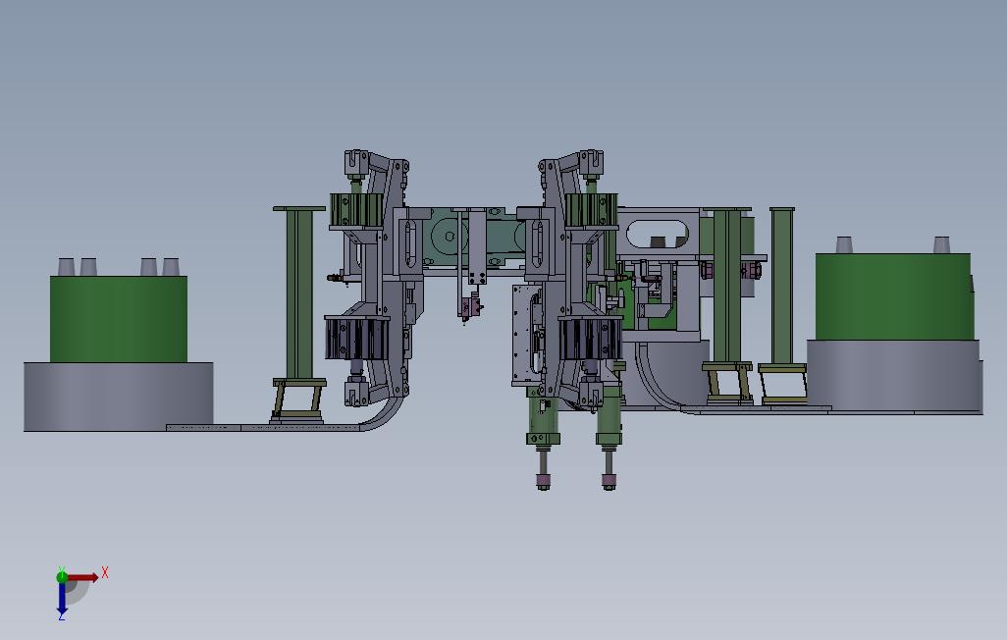Pick the small red block at the assembly center

tap(470, 306)
